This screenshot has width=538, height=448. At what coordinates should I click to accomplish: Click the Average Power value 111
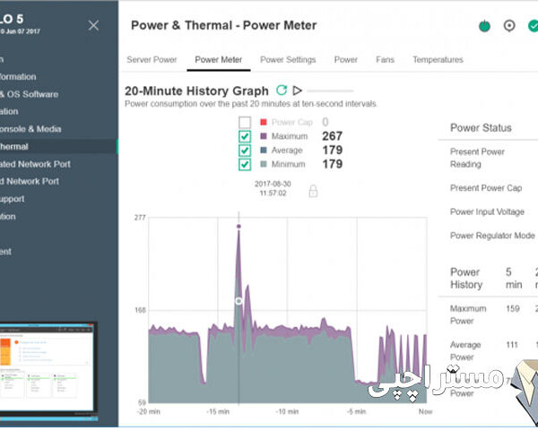512,344
